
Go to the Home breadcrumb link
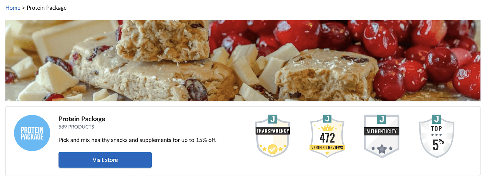(13, 8)
